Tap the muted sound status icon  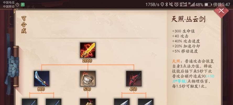(171, 4)
